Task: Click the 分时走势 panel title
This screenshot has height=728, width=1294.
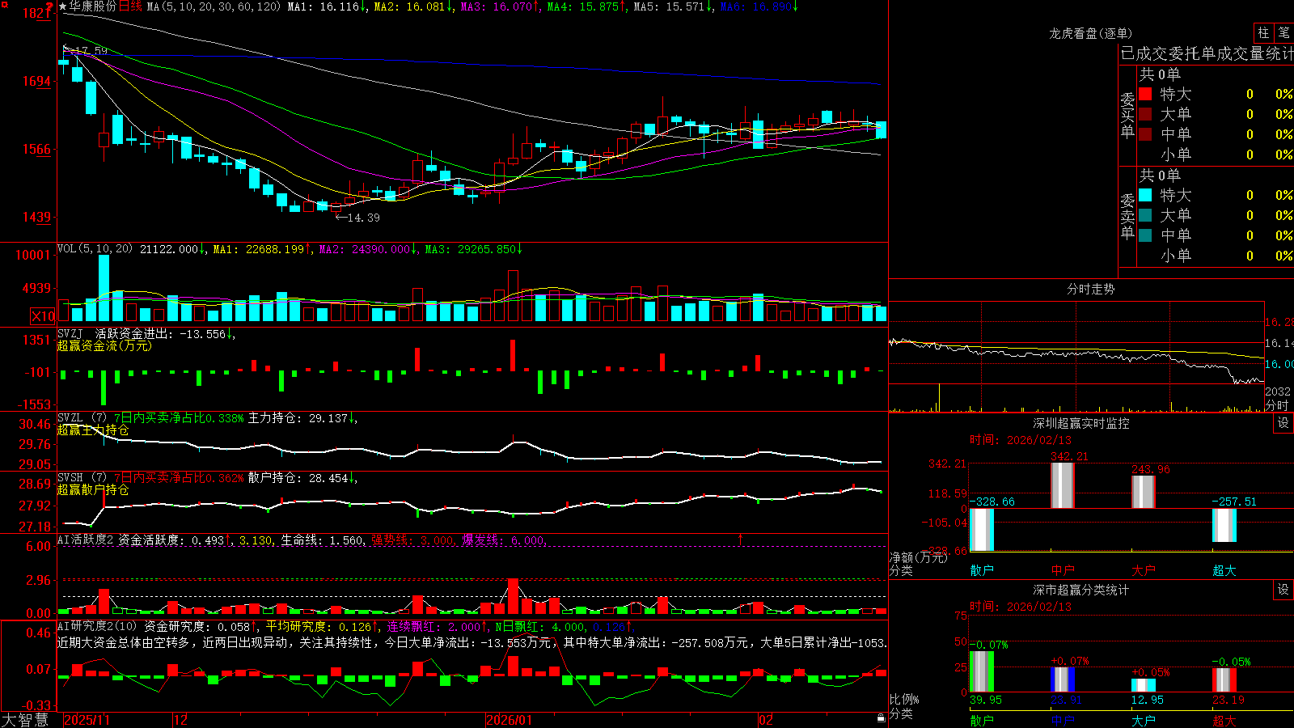Action: (1090, 289)
